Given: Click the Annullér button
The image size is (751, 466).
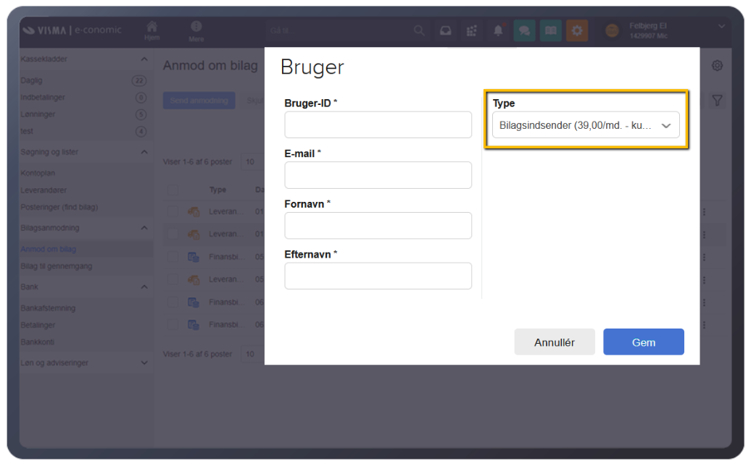Looking at the screenshot, I should [555, 342].
